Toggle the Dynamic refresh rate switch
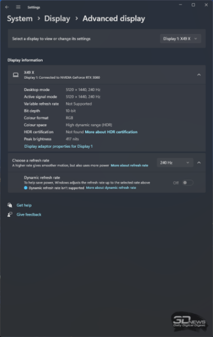The image size is (213, 337). click(x=188, y=183)
